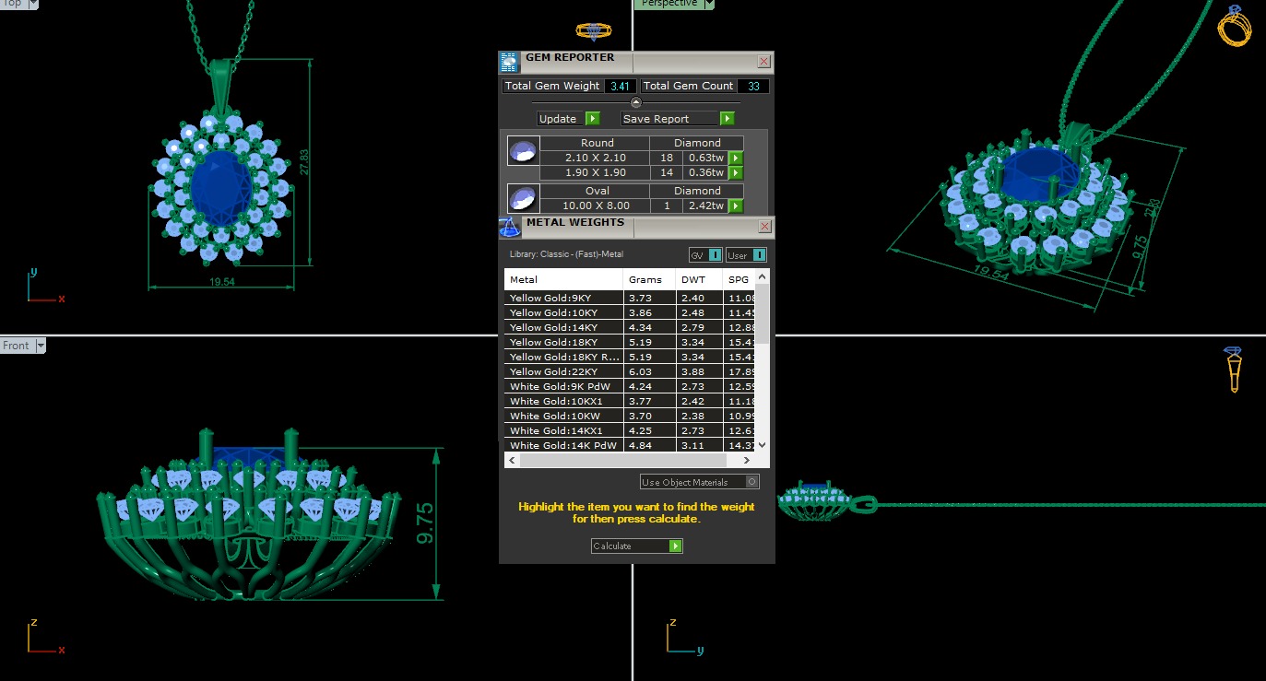Open the Perspective viewport dropdown arrow
Image resolution: width=1266 pixels, height=681 pixels.
pos(709,4)
